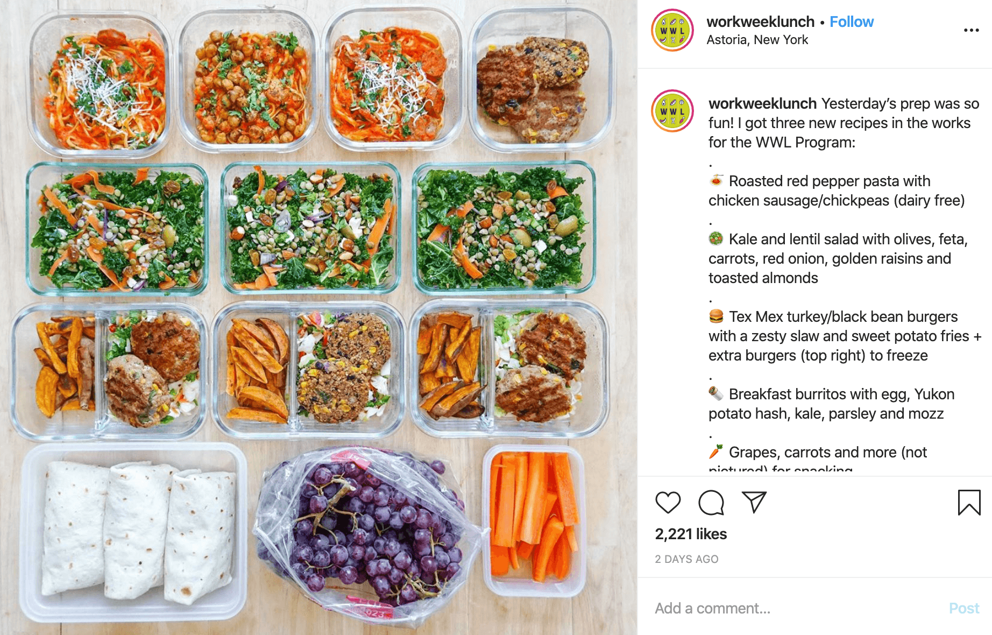
Task: Click workweeklunch username in the caption
Action: point(763,103)
